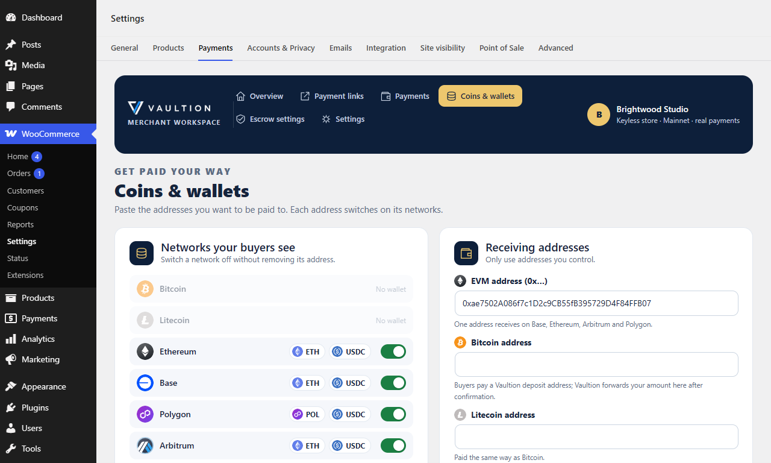Viewport: 771px width, 463px height.
Task: Open Escrow settings in Vaultion nav
Action: 270,119
